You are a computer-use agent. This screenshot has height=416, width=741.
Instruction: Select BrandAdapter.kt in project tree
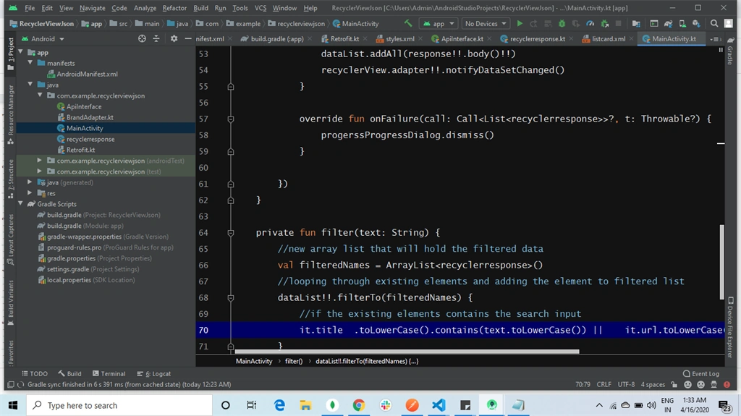pos(85,117)
